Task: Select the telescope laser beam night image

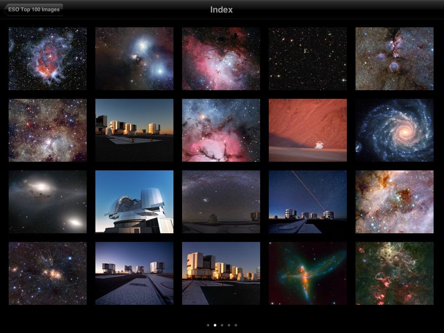Action: pyautogui.click(x=307, y=202)
